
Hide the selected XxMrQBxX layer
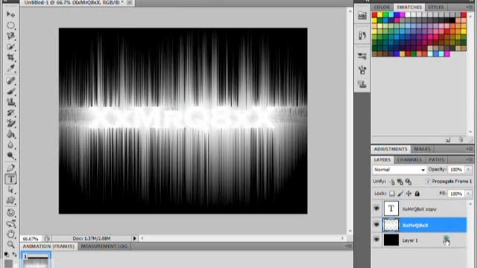coord(376,225)
